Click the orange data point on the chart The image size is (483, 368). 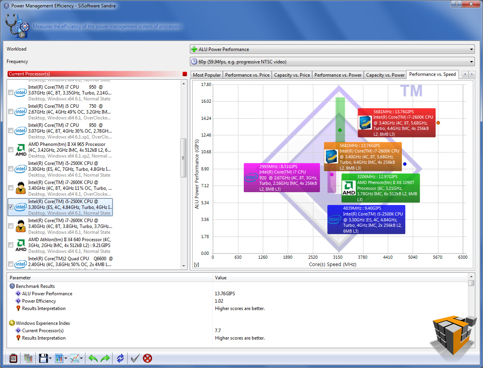click(x=438, y=123)
